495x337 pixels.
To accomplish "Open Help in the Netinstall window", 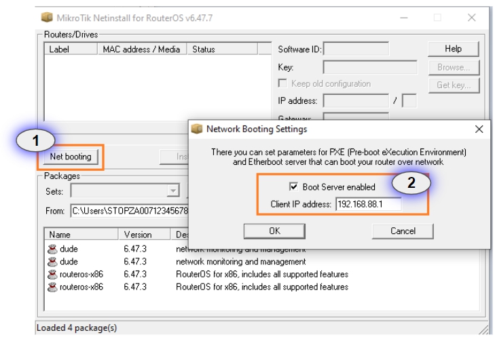I will click(454, 49).
